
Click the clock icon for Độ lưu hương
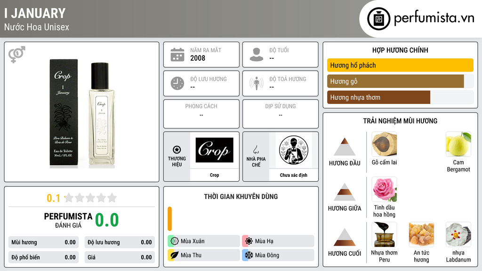[x=177, y=83]
